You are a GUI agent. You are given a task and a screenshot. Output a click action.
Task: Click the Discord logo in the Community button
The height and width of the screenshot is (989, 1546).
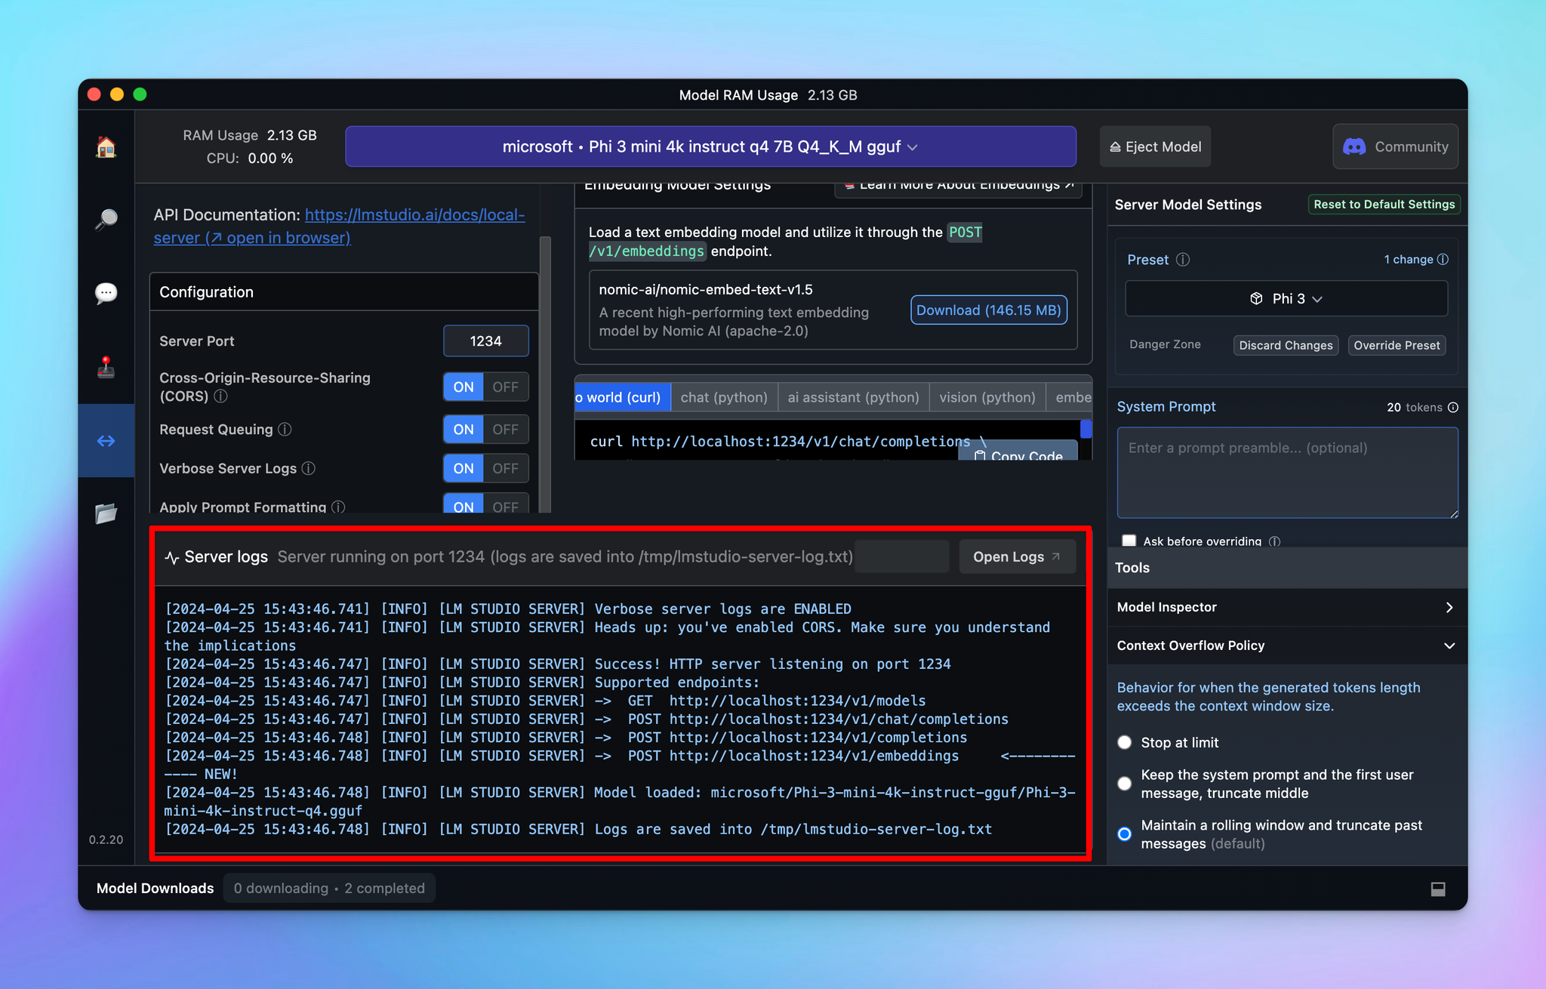[x=1354, y=146]
